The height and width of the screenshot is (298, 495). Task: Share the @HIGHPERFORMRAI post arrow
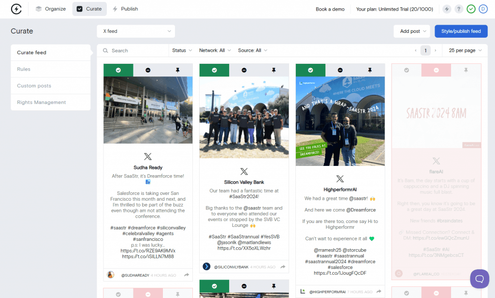pos(379,291)
